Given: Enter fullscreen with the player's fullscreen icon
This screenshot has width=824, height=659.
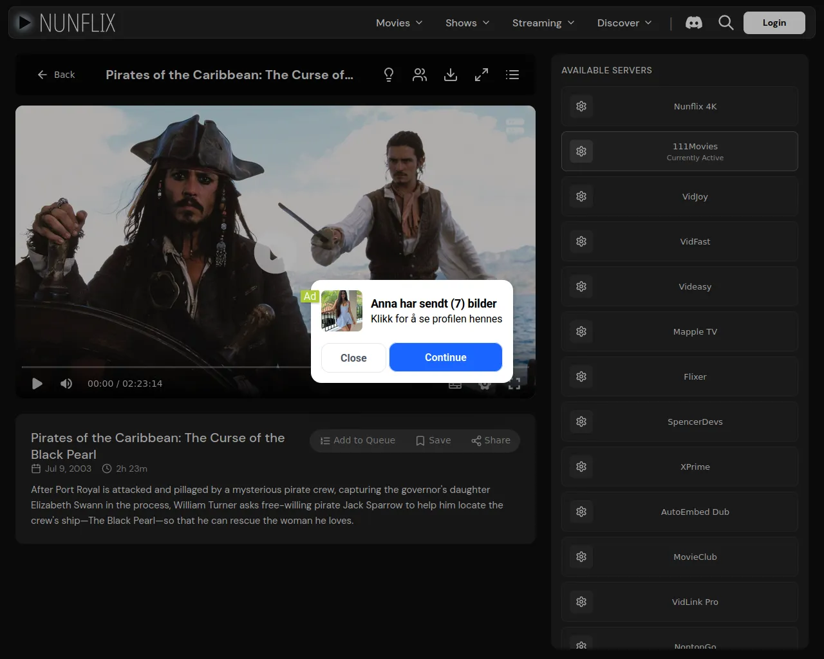Looking at the screenshot, I should pyautogui.click(x=514, y=384).
